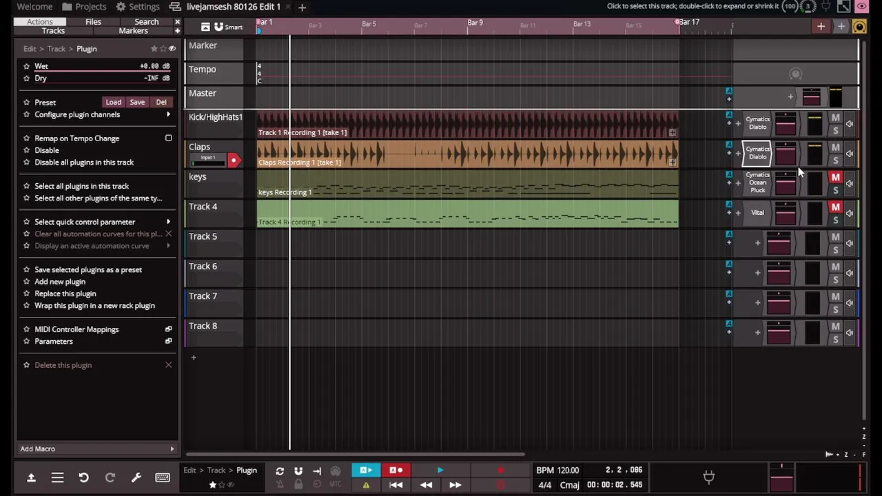
Task: Choose Select all plugins in this track
Action: click(82, 186)
